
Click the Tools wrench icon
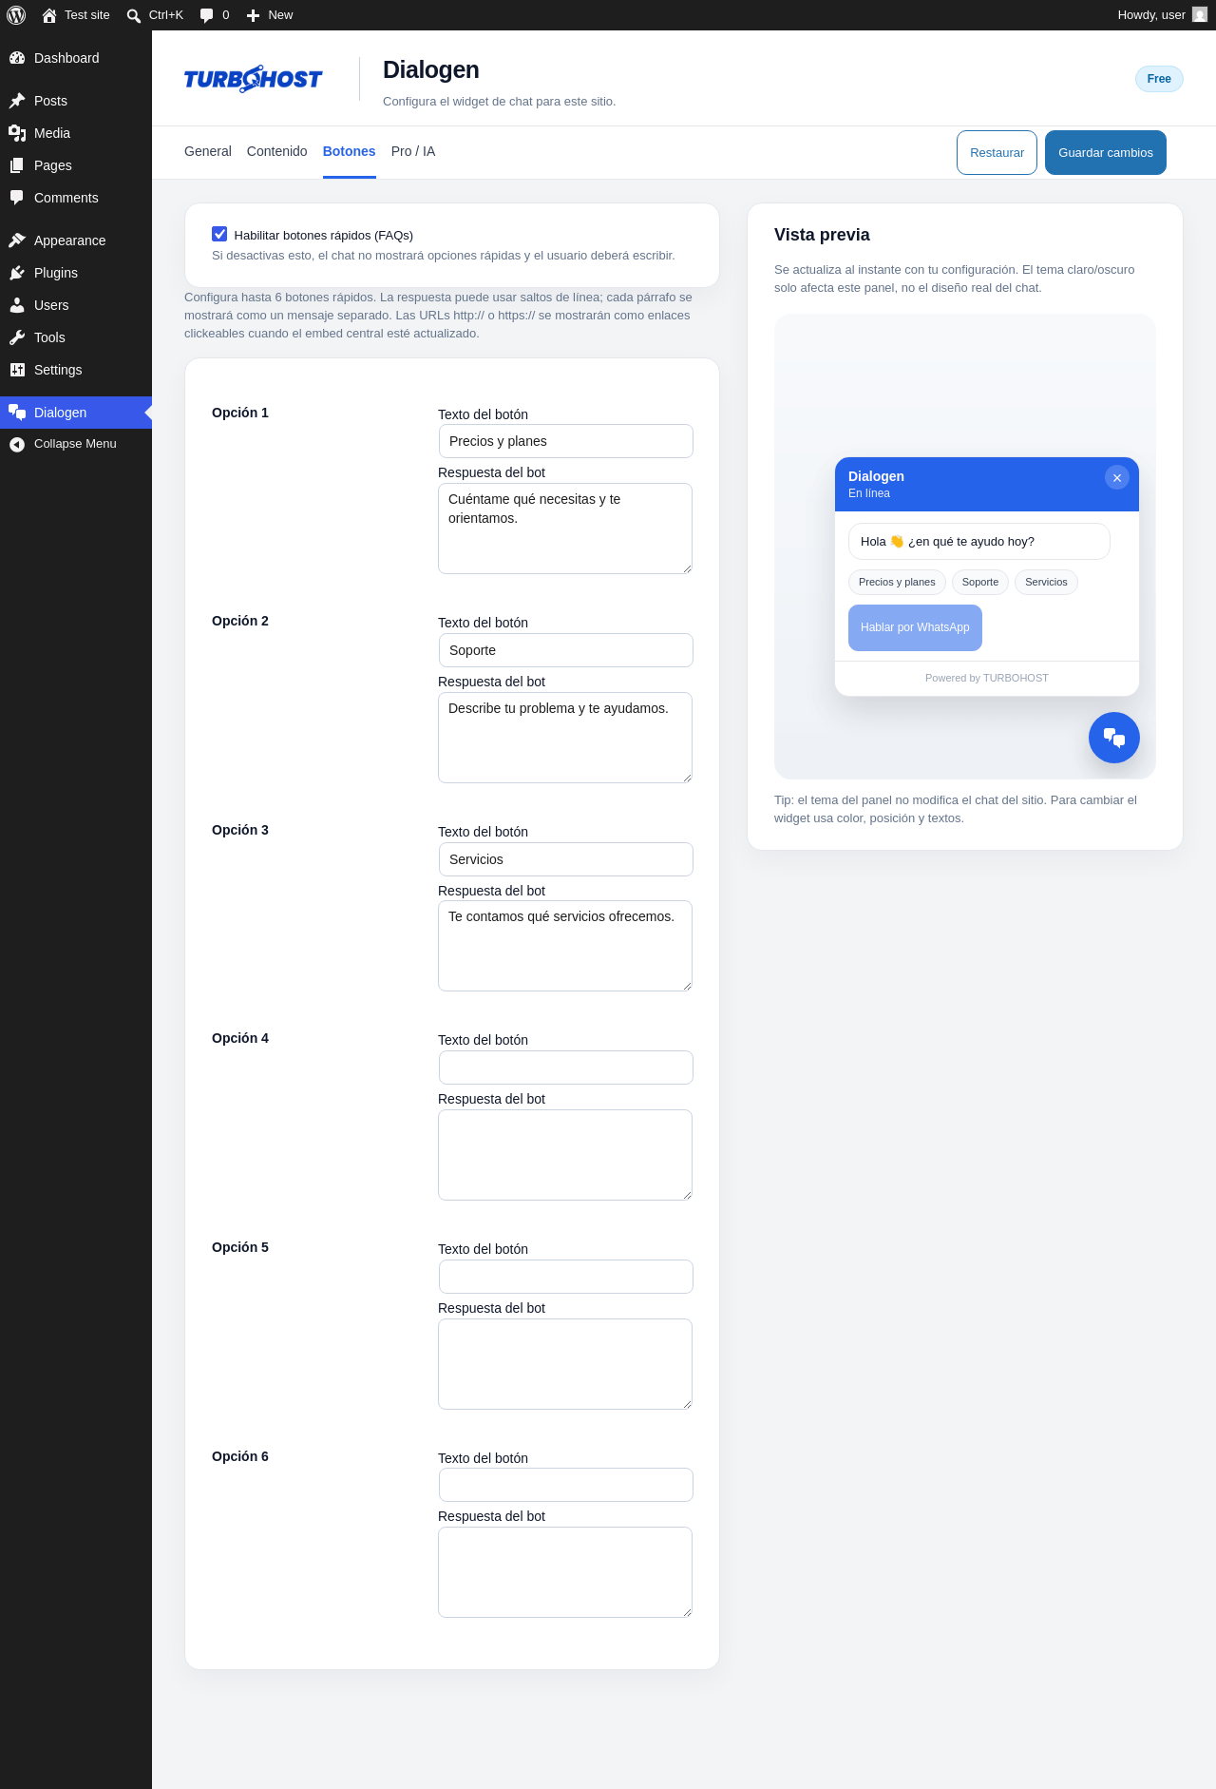pyautogui.click(x=17, y=337)
